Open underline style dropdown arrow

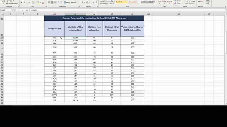pos(29,2)
